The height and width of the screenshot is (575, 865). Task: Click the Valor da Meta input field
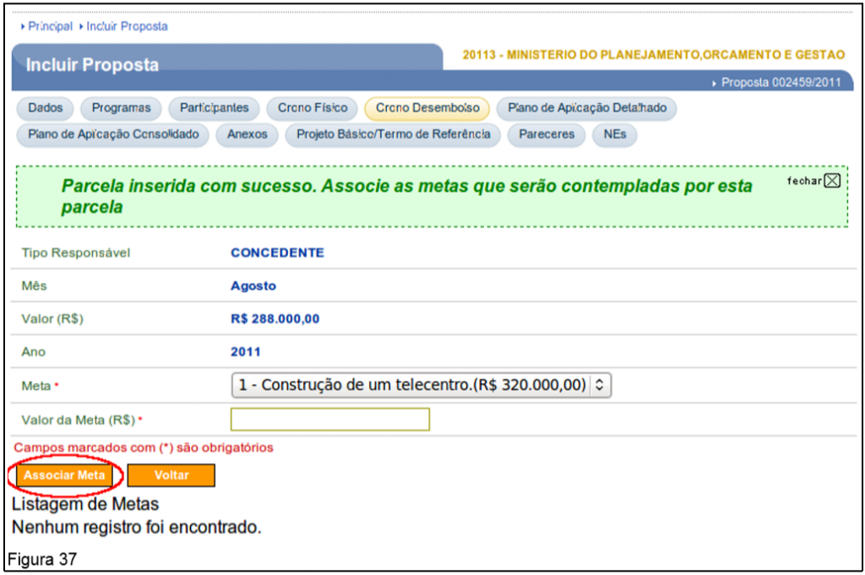pyautogui.click(x=329, y=419)
